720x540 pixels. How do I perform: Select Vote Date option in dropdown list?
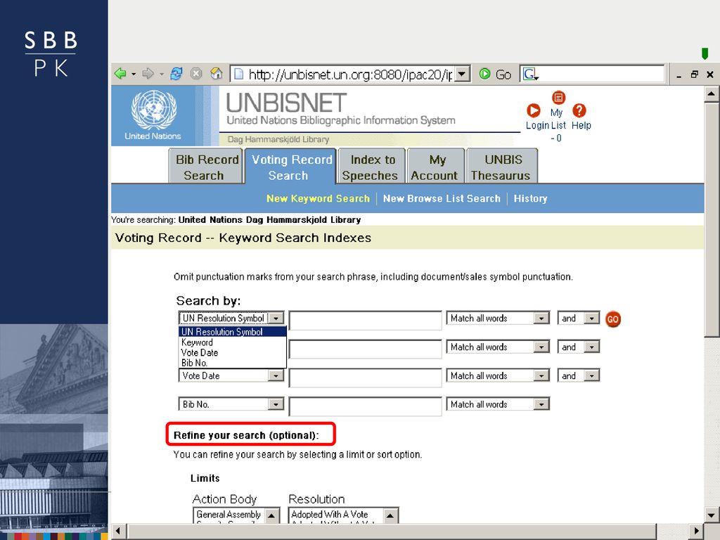click(x=232, y=353)
